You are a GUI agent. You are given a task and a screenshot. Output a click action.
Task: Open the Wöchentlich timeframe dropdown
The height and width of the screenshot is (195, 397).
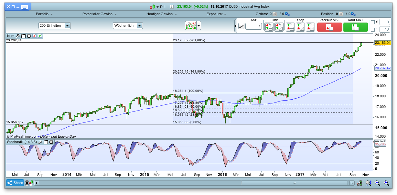pyautogui.click(x=128, y=25)
